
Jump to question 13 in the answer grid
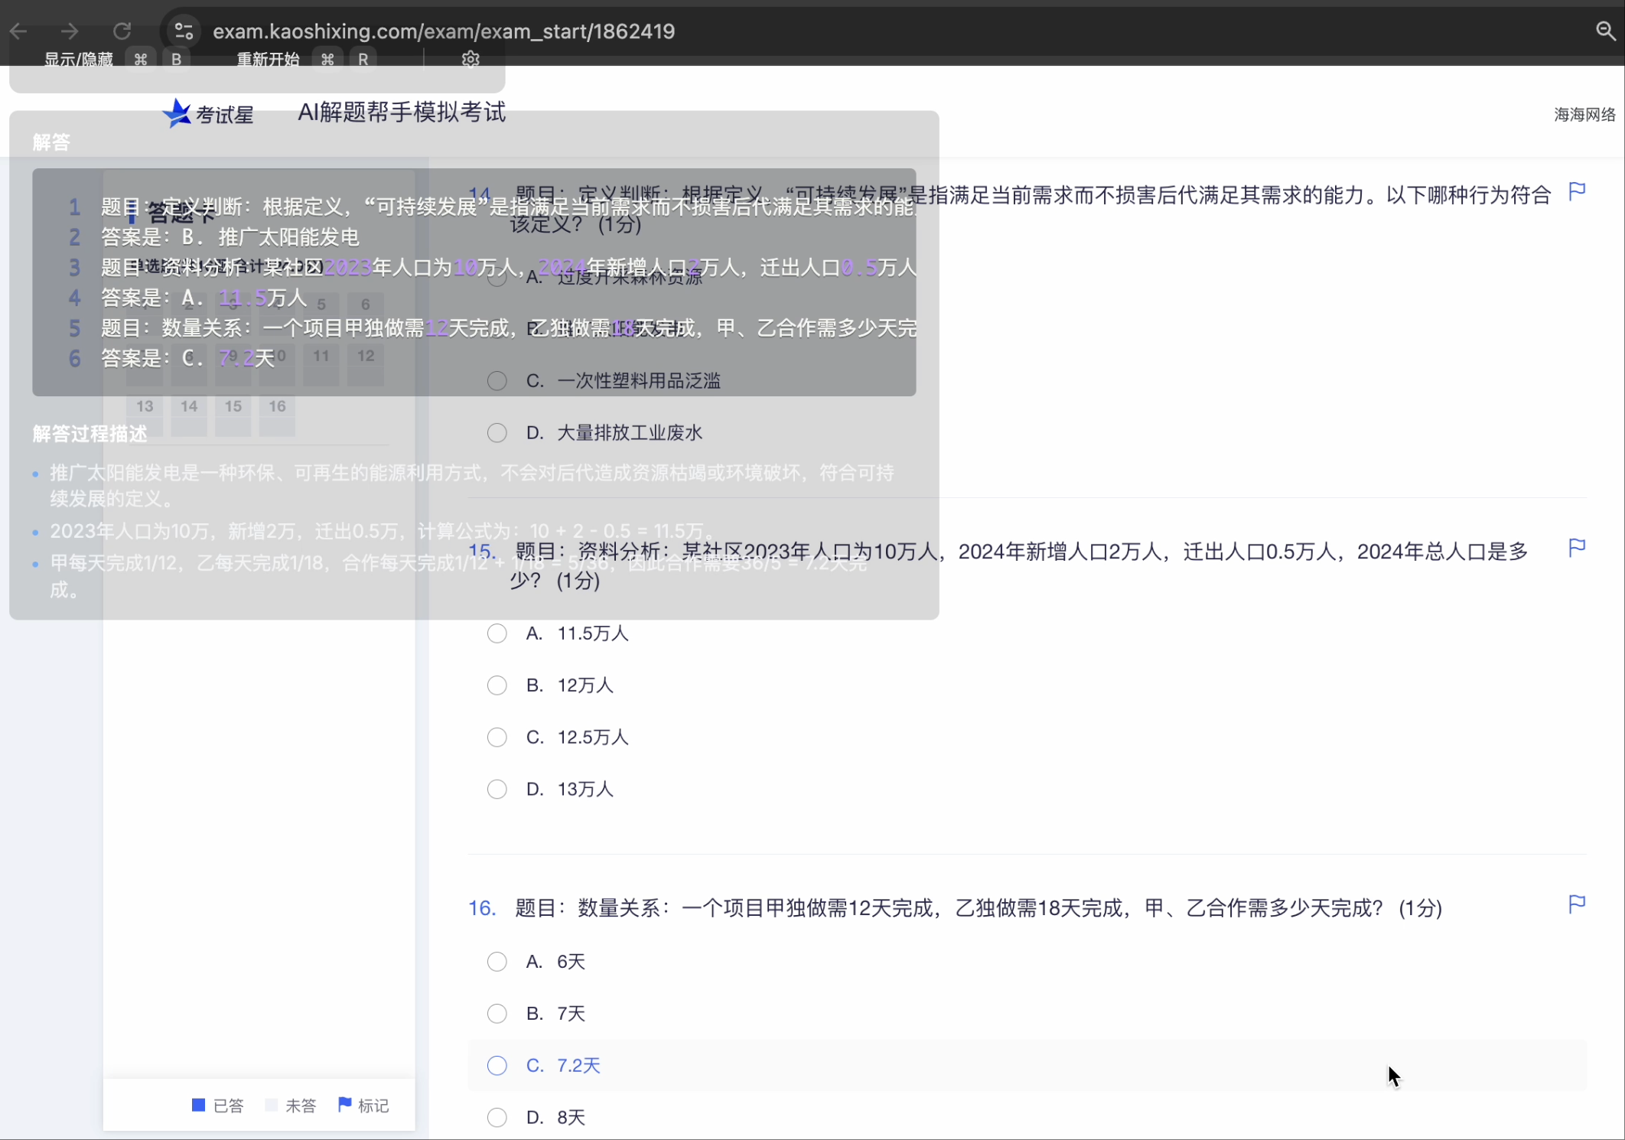(x=144, y=406)
